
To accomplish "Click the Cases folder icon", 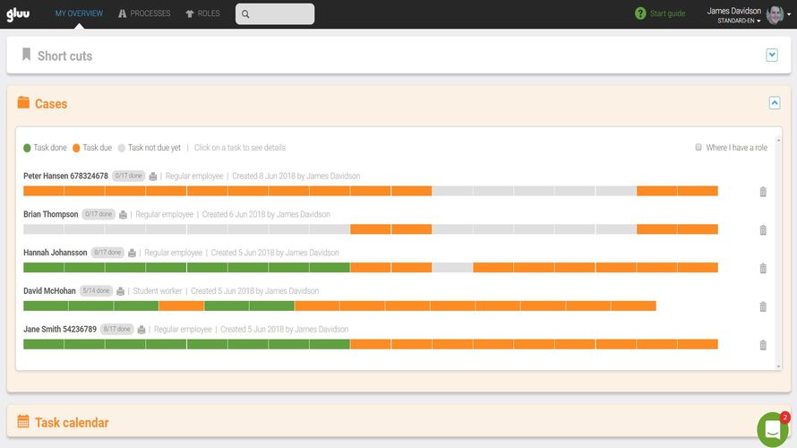I will click(x=23, y=102).
